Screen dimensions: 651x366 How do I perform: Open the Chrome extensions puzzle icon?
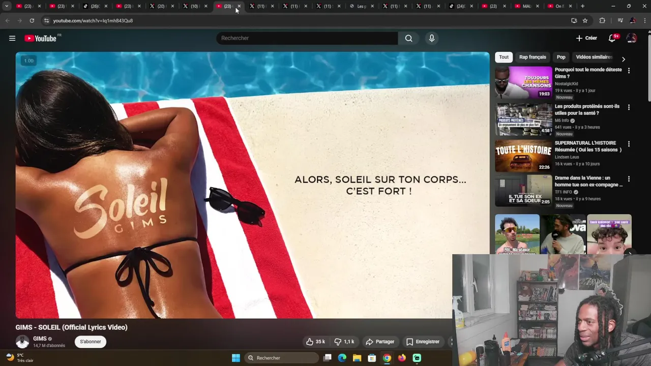coord(602,20)
